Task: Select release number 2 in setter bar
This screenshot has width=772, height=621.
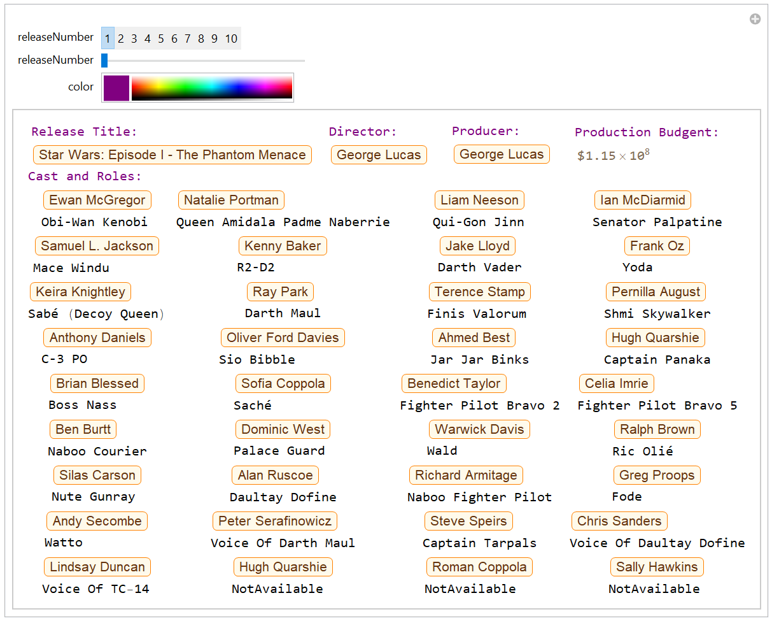Action: pos(121,38)
